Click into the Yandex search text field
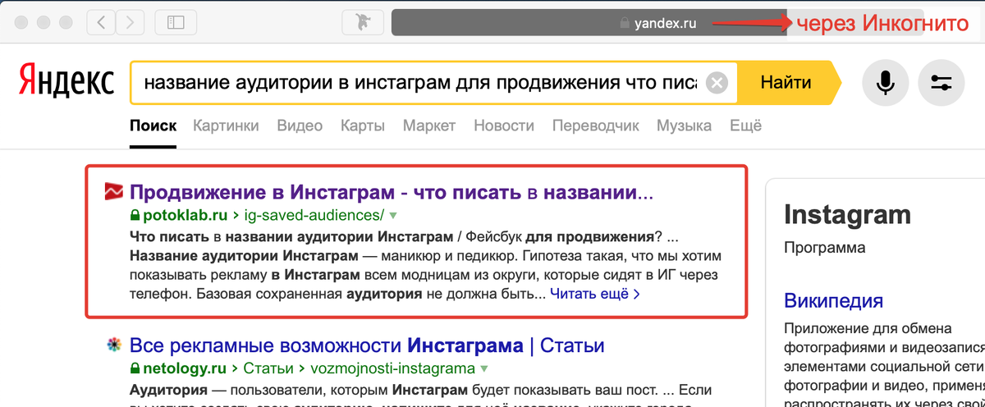 click(419, 83)
